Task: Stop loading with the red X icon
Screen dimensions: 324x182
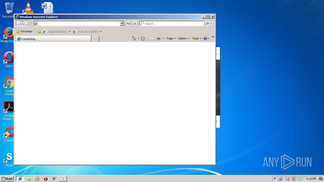Action: point(135,24)
